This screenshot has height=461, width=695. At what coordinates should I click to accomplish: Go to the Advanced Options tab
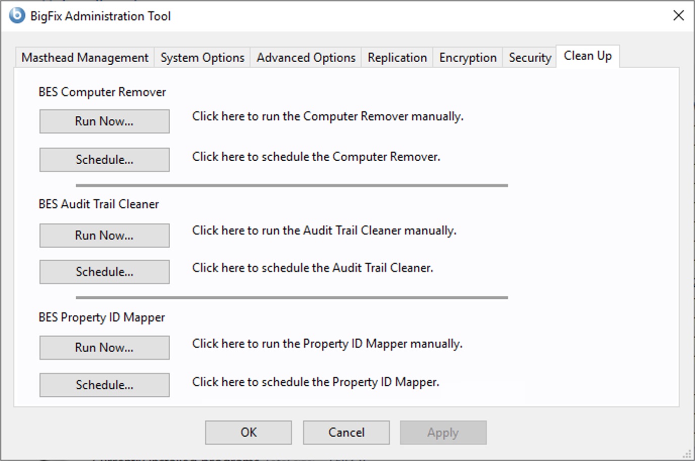click(x=306, y=58)
